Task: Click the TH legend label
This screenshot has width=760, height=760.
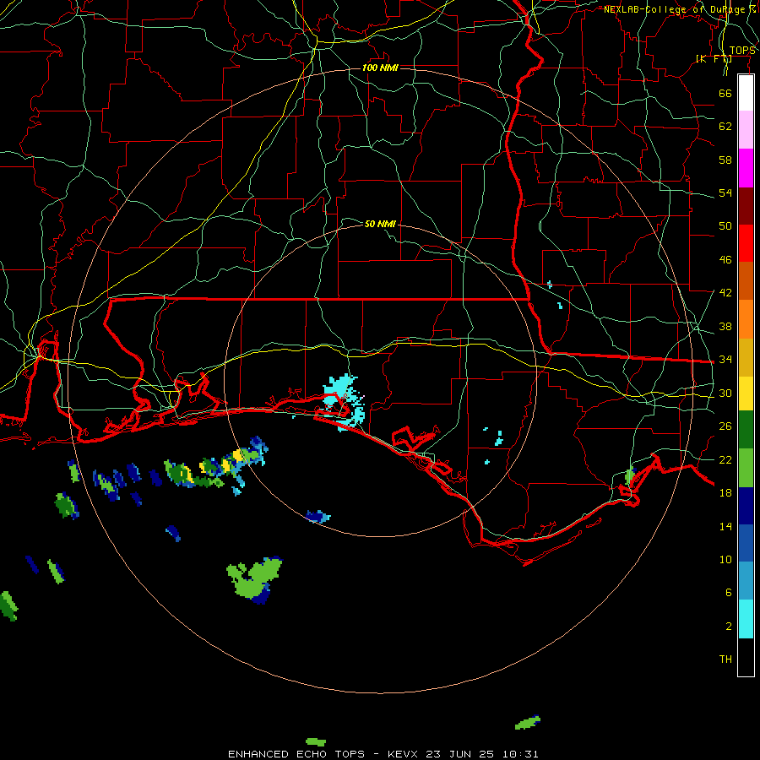Action: 725,660
